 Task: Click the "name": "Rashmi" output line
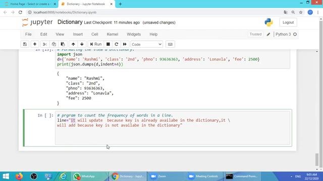click(x=85, y=78)
